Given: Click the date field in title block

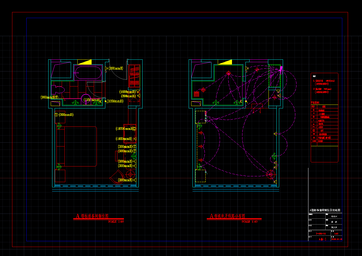Looking at the screenshot, I should [x=336, y=239].
